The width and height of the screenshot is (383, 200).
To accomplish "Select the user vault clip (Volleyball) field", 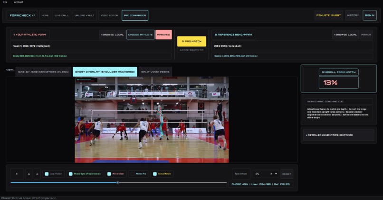I will (91, 46).
